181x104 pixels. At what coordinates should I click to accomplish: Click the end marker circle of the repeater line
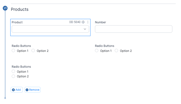tap(5, 98)
